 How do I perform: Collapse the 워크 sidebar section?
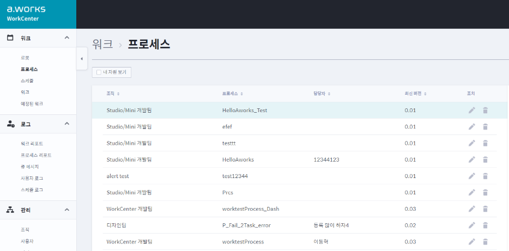67,38
